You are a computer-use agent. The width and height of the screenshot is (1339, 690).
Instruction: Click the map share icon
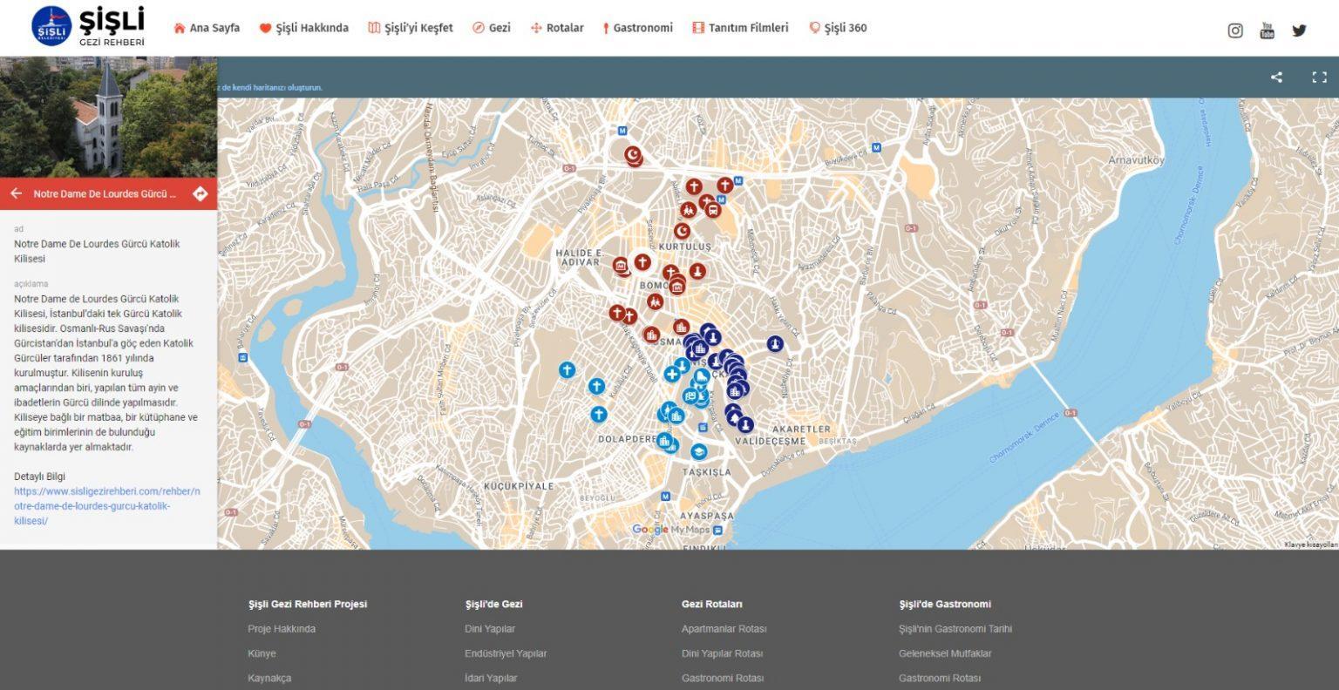1276,78
